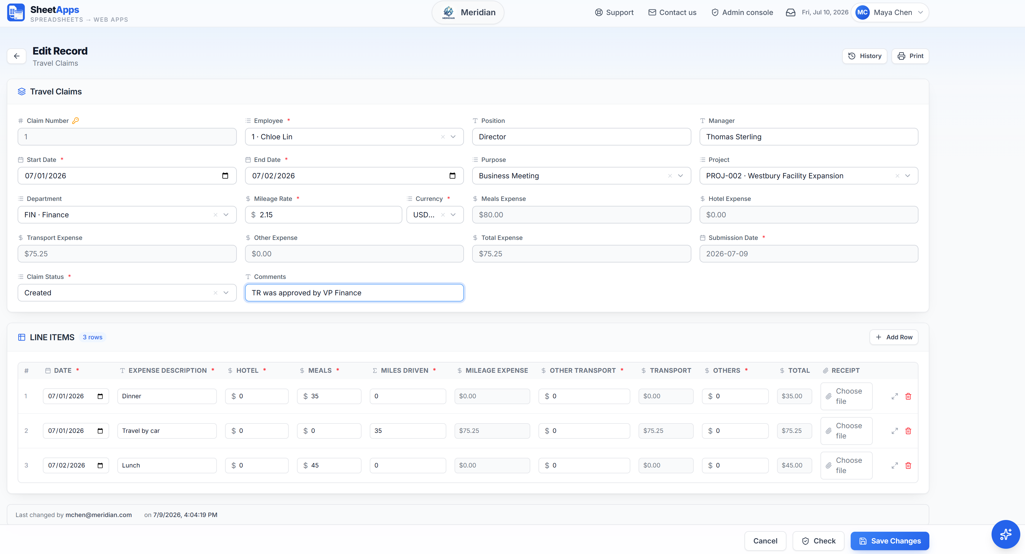The width and height of the screenshot is (1025, 554).
Task: Click the Meridian workspace logo
Action: coord(448,12)
